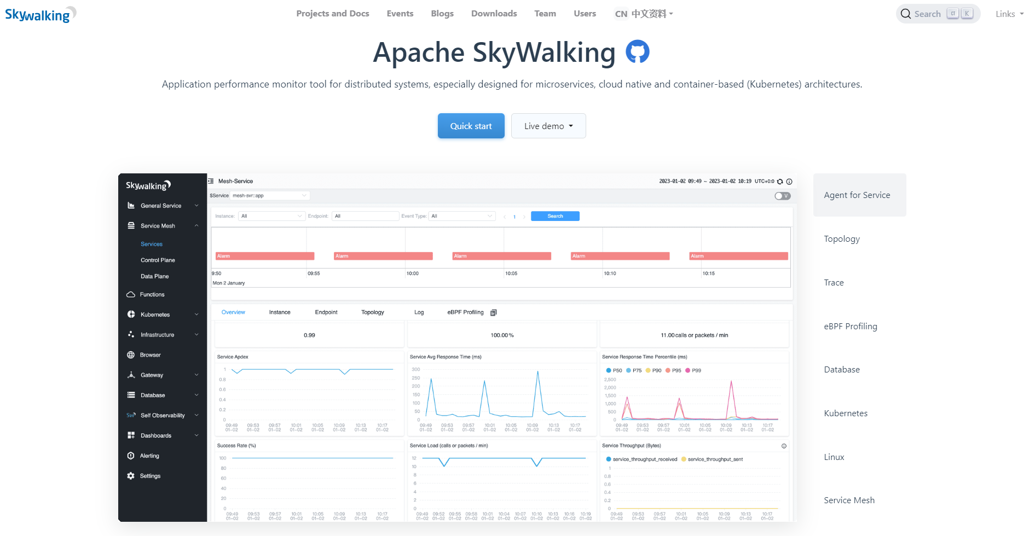This screenshot has height=536, width=1029.
Task: Click the refresh icon next to UTC+0:0
Action: click(x=780, y=182)
